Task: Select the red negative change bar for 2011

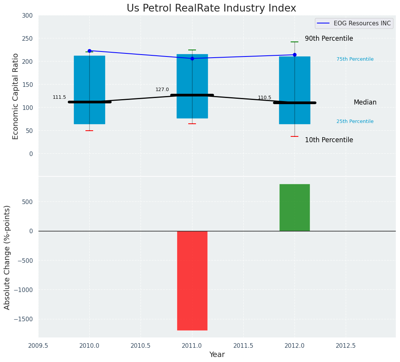Action: (x=192, y=280)
